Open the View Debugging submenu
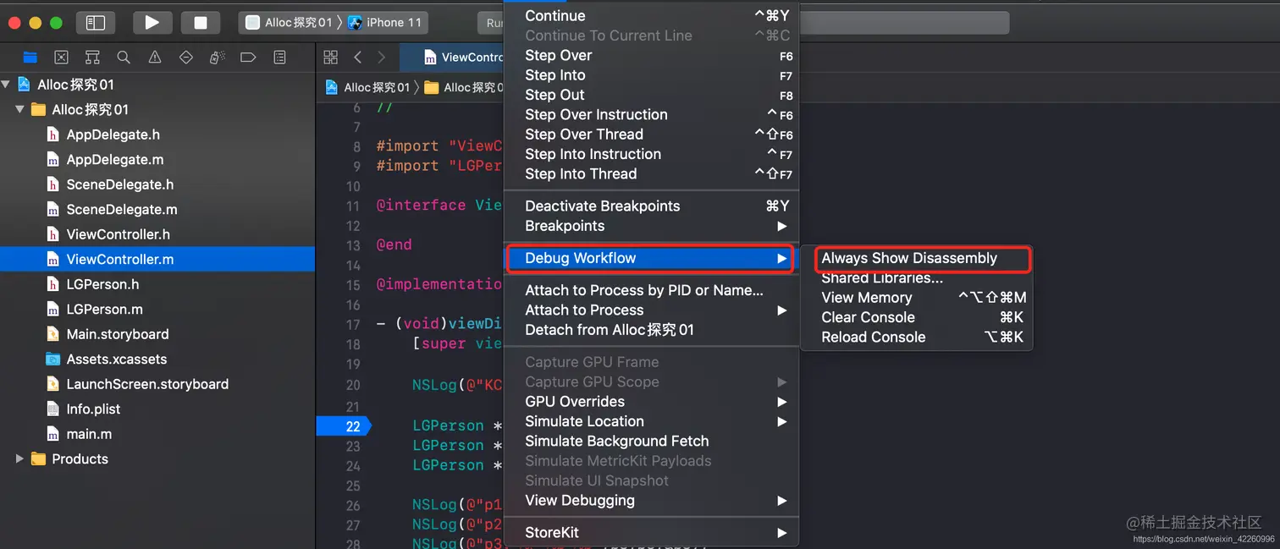1280x549 pixels. pos(652,500)
